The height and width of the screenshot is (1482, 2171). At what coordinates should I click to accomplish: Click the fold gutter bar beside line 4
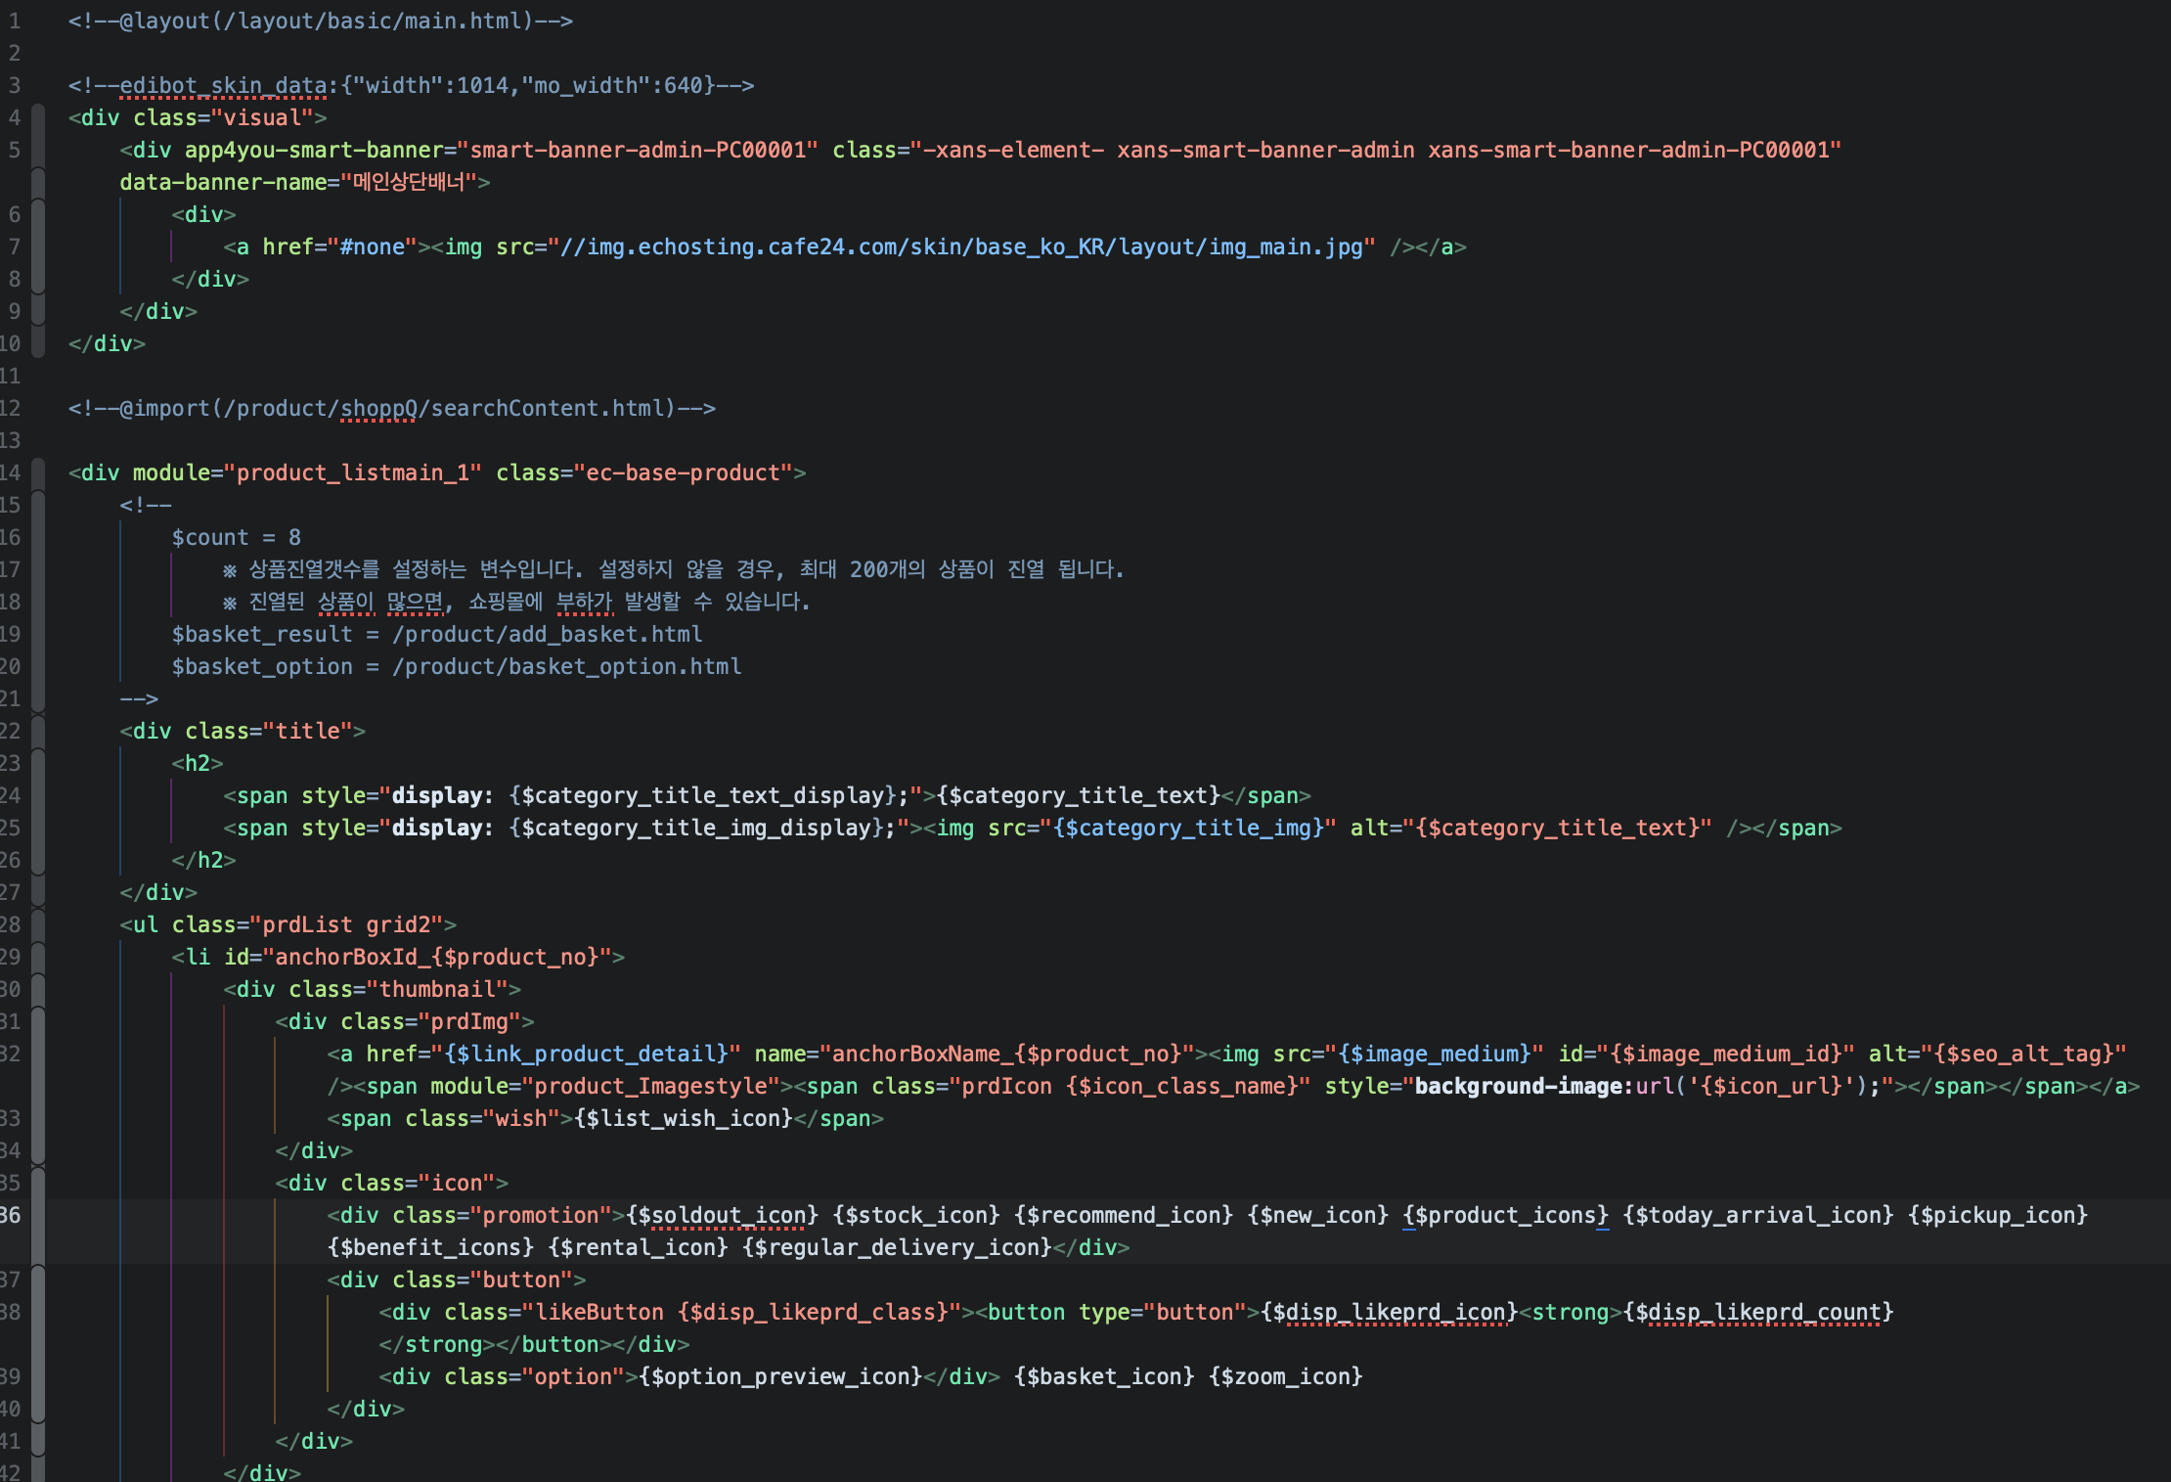tap(38, 117)
